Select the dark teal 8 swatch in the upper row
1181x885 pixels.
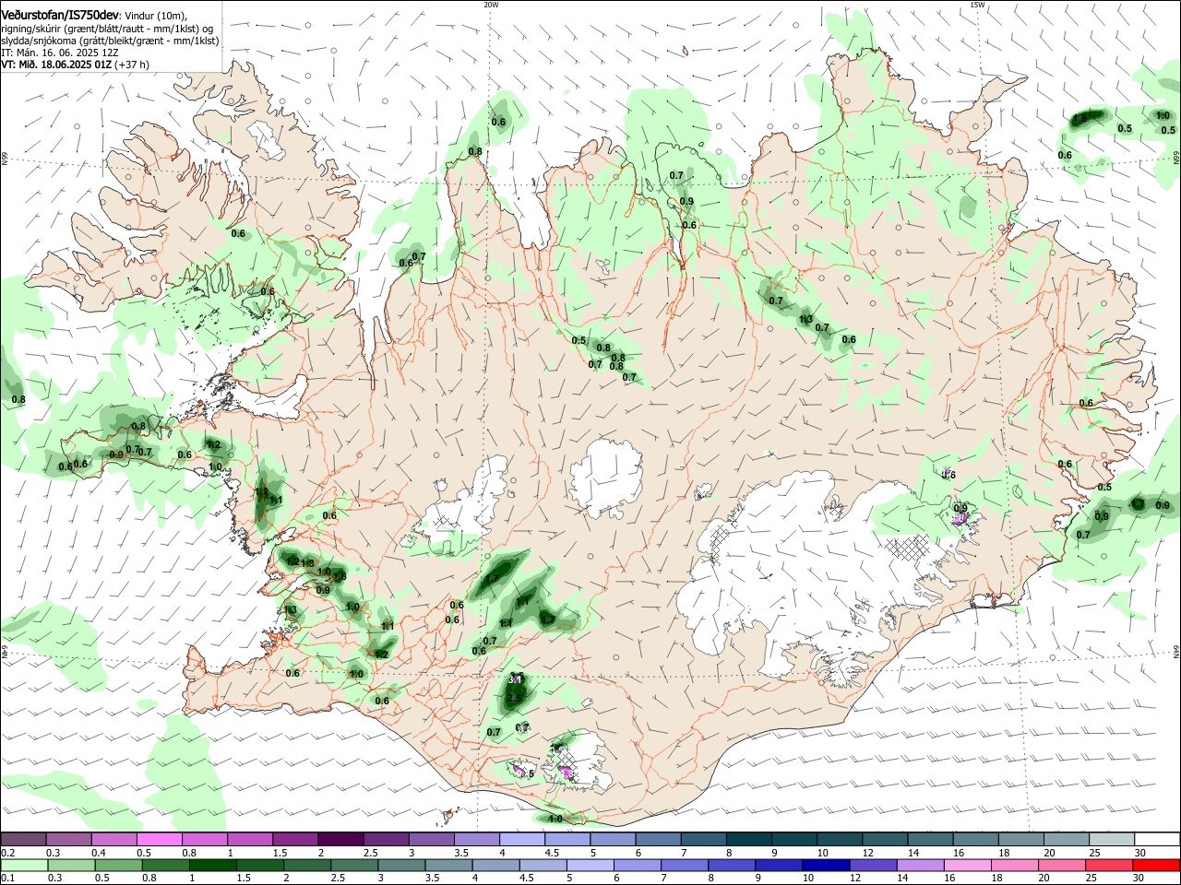point(747,839)
